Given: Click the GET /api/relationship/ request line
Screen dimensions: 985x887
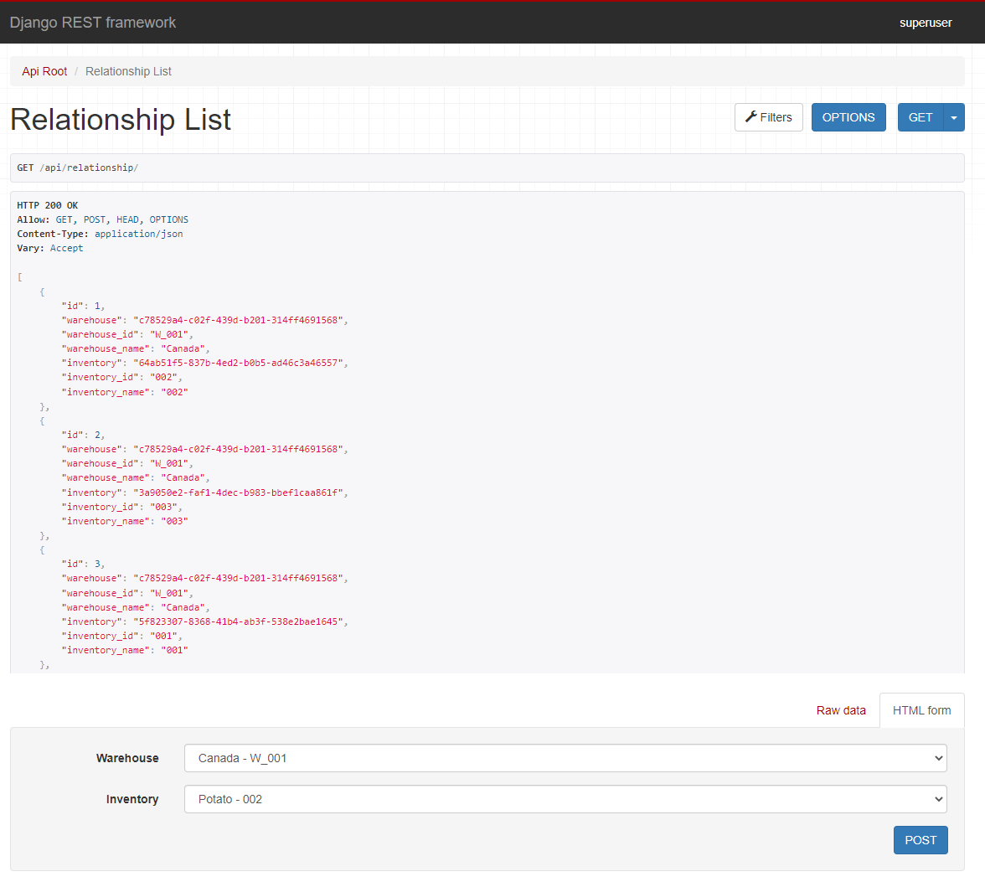Looking at the screenshot, I should (x=77, y=168).
